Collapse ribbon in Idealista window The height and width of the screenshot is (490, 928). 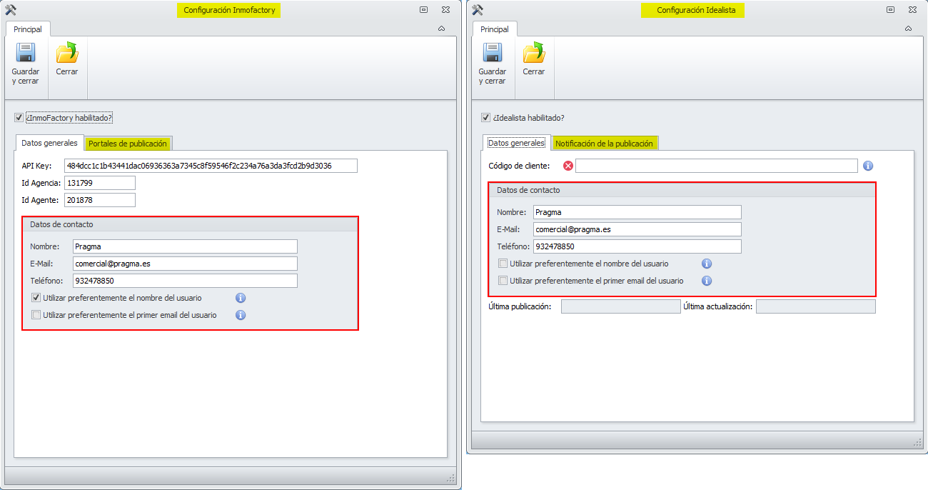click(x=908, y=29)
